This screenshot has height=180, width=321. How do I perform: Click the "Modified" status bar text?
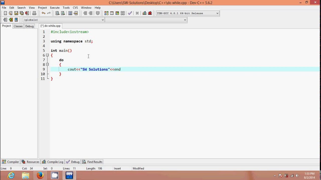pyautogui.click(x=138, y=168)
